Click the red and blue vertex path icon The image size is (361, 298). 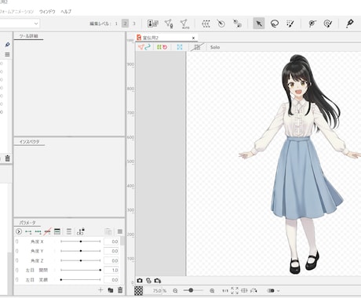(x=144, y=47)
